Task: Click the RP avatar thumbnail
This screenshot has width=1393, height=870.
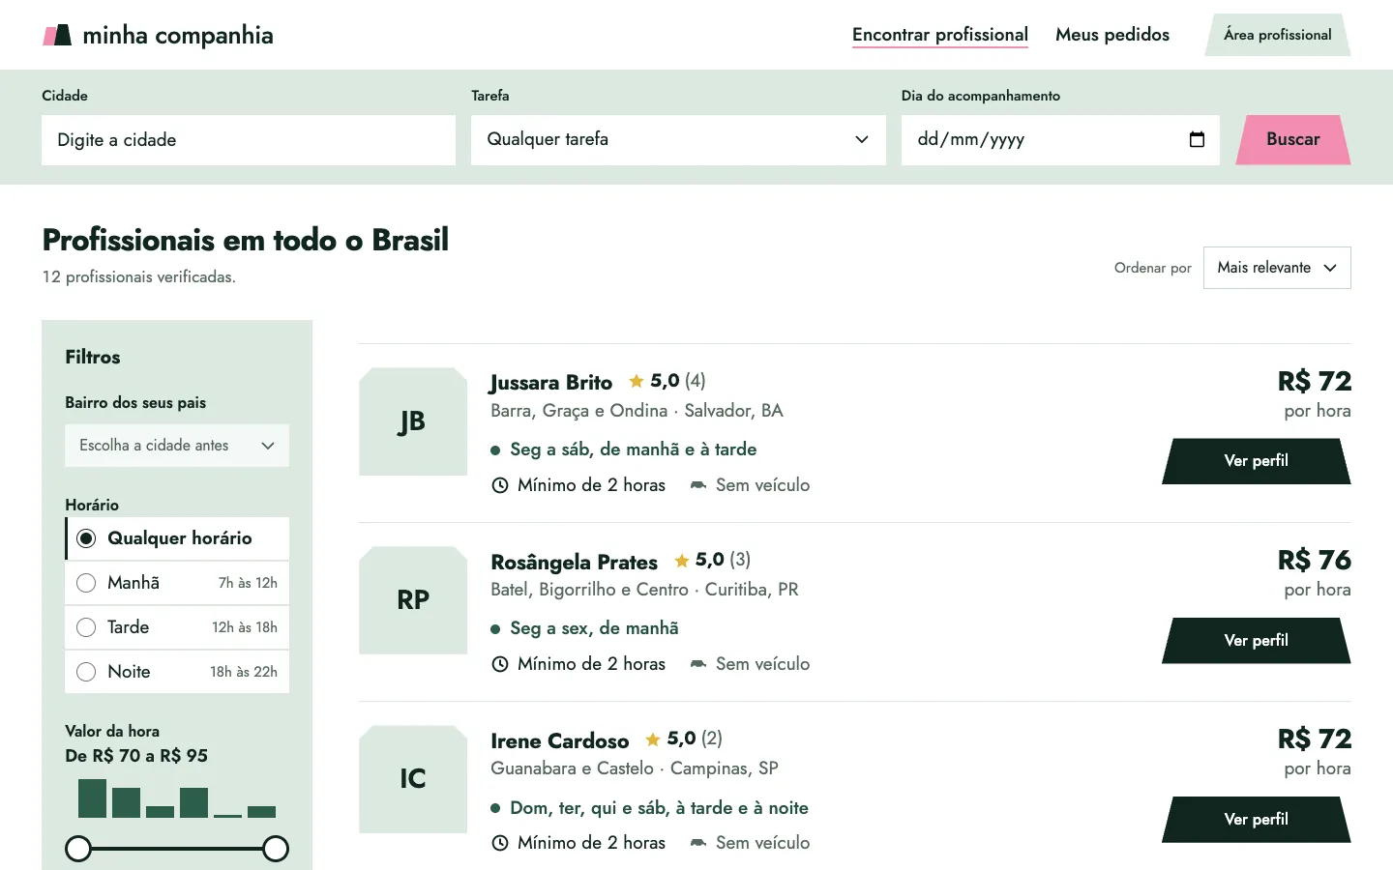Action: 413,600
